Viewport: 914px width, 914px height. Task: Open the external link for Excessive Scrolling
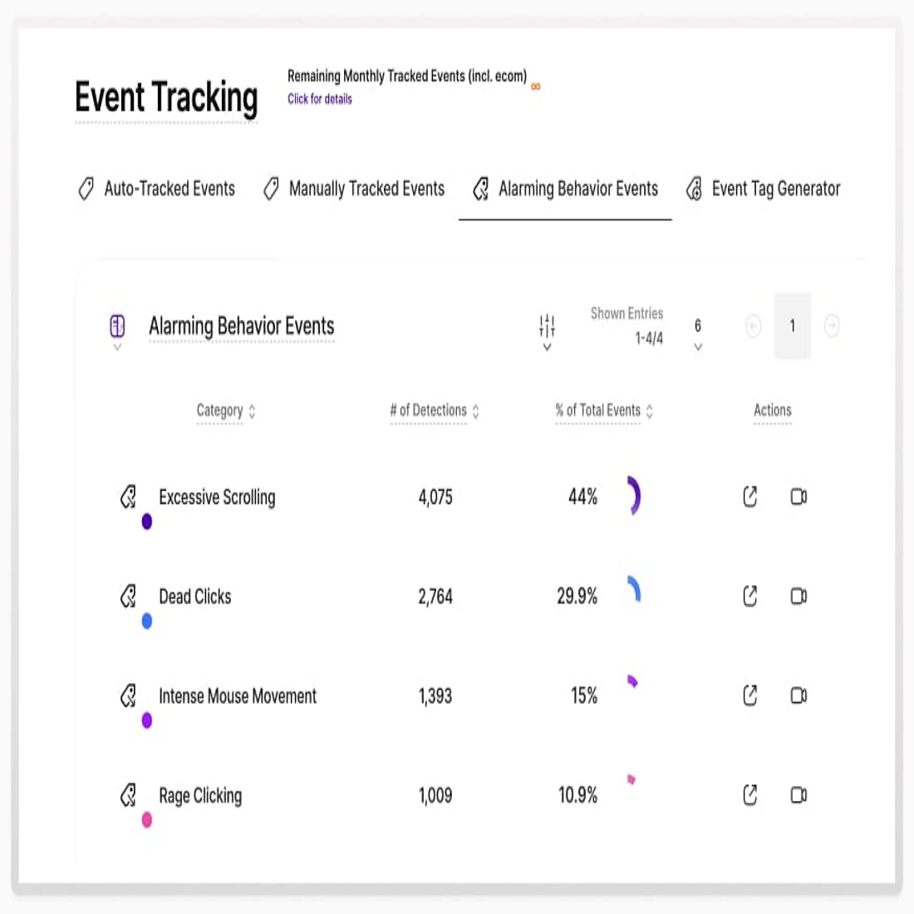pos(749,497)
